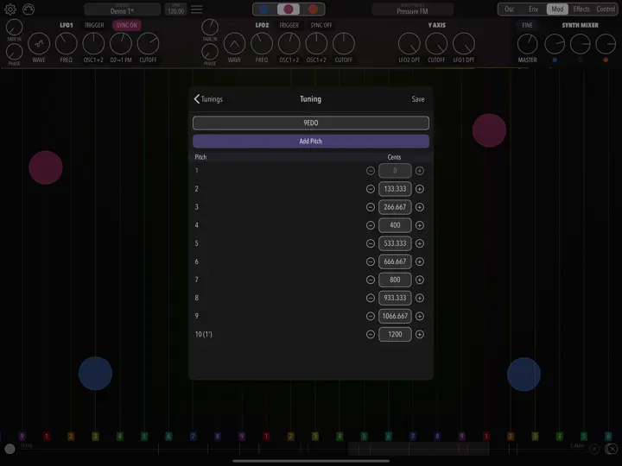Click the 266.667 cents field
The width and height of the screenshot is (622, 466).
395,207
